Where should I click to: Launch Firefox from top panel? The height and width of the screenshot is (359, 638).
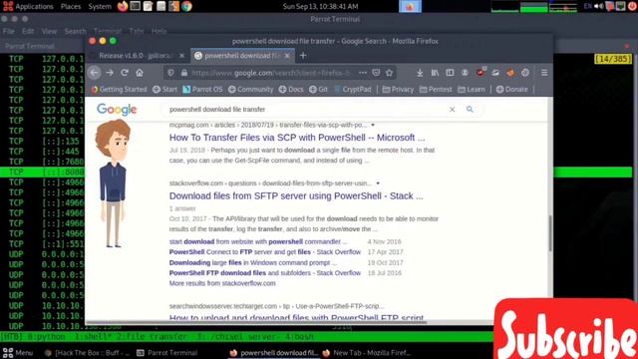pyautogui.click(x=122, y=6)
